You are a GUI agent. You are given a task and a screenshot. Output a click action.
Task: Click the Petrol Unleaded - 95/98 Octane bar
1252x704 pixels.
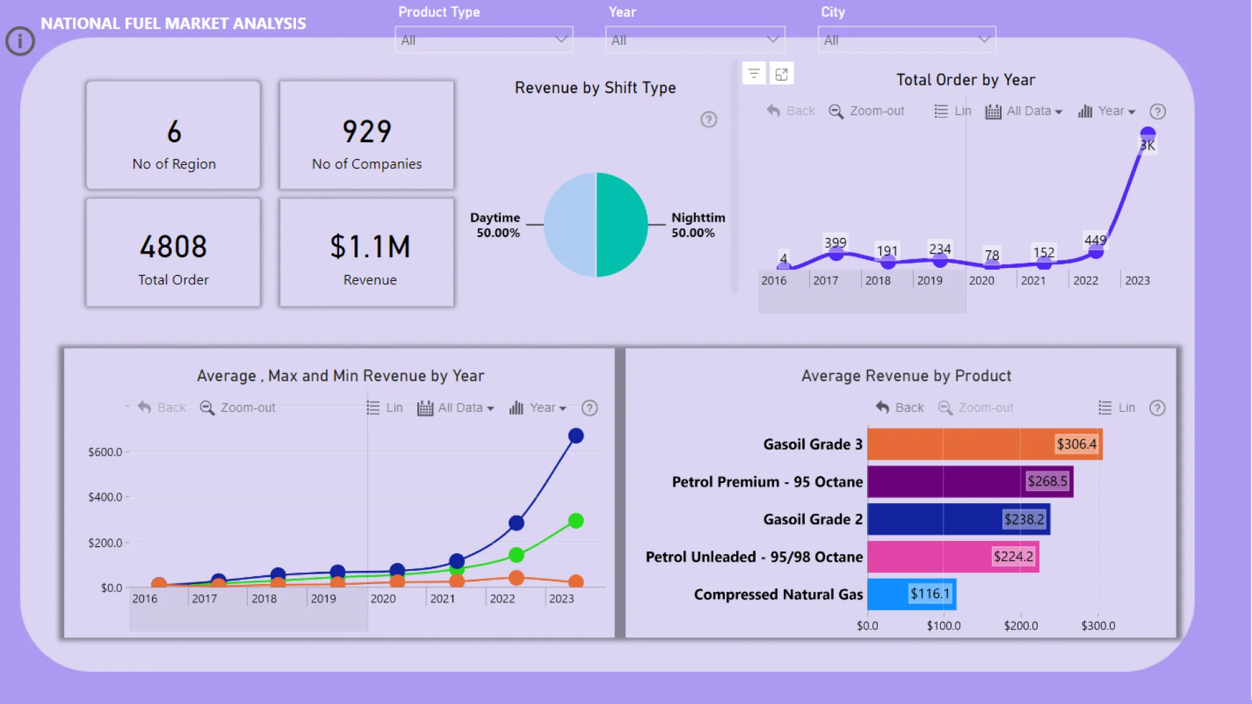pos(953,557)
